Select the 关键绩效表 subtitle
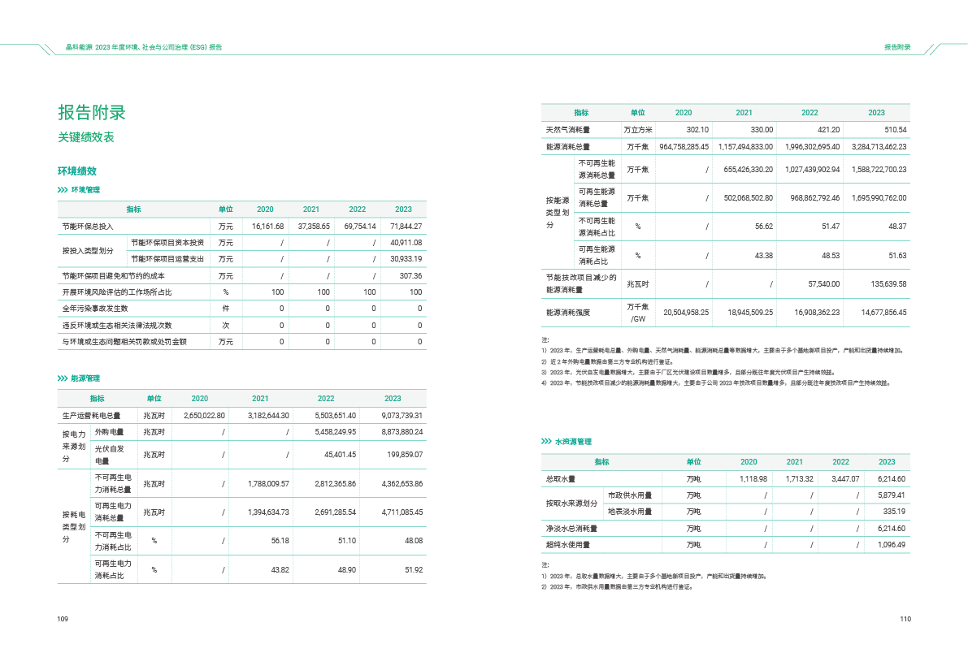 tap(85, 137)
